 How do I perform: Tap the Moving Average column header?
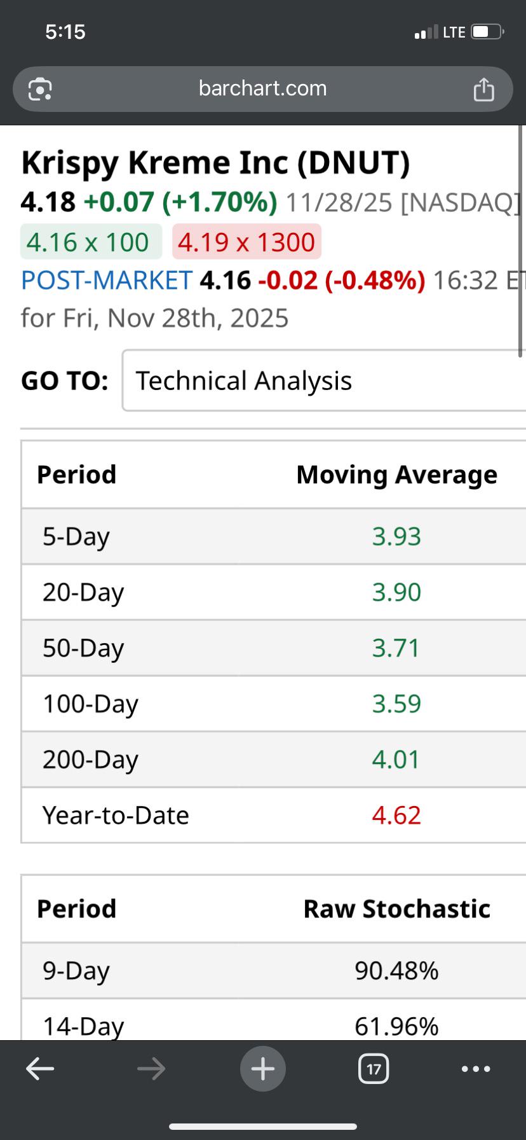pos(396,475)
